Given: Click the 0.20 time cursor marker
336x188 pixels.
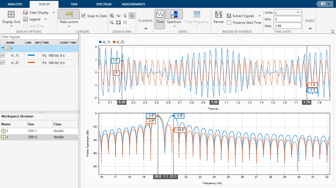Looking at the screenshot, I should [122, 102].
